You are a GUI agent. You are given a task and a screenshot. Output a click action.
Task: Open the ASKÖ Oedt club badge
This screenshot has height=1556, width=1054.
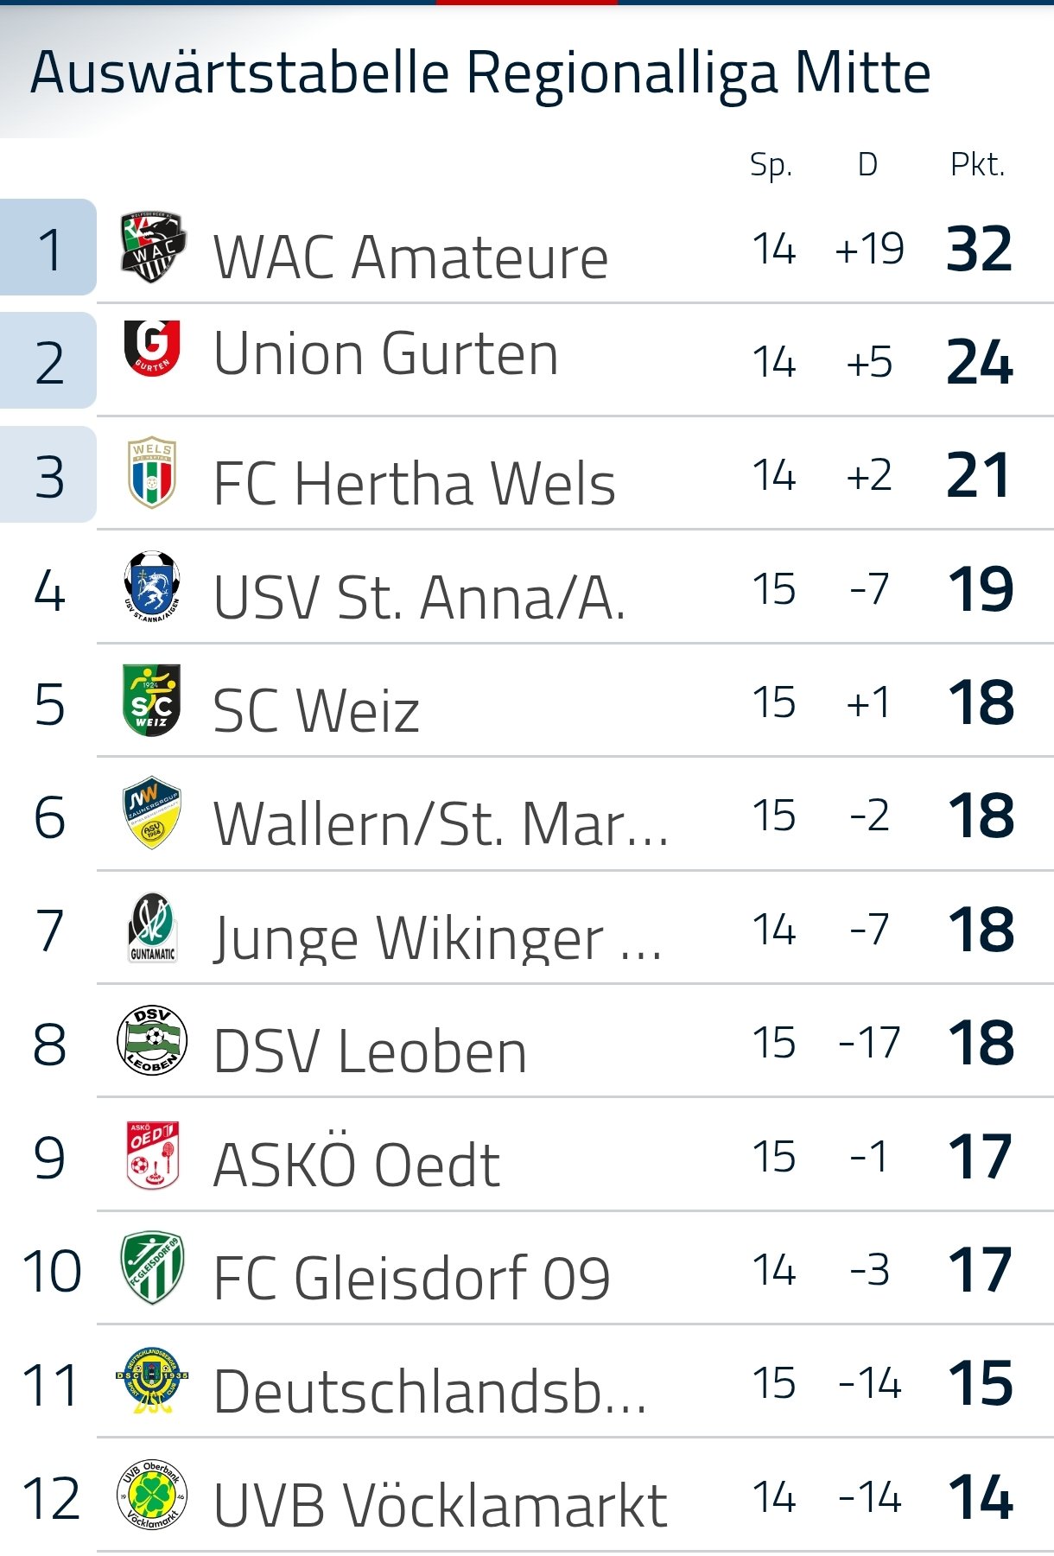pyautogui.click(x=152, y=1155)
